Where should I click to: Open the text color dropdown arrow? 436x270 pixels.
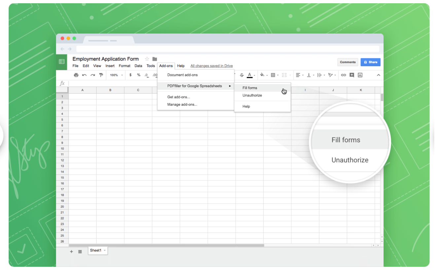click(x=254, y=75)
